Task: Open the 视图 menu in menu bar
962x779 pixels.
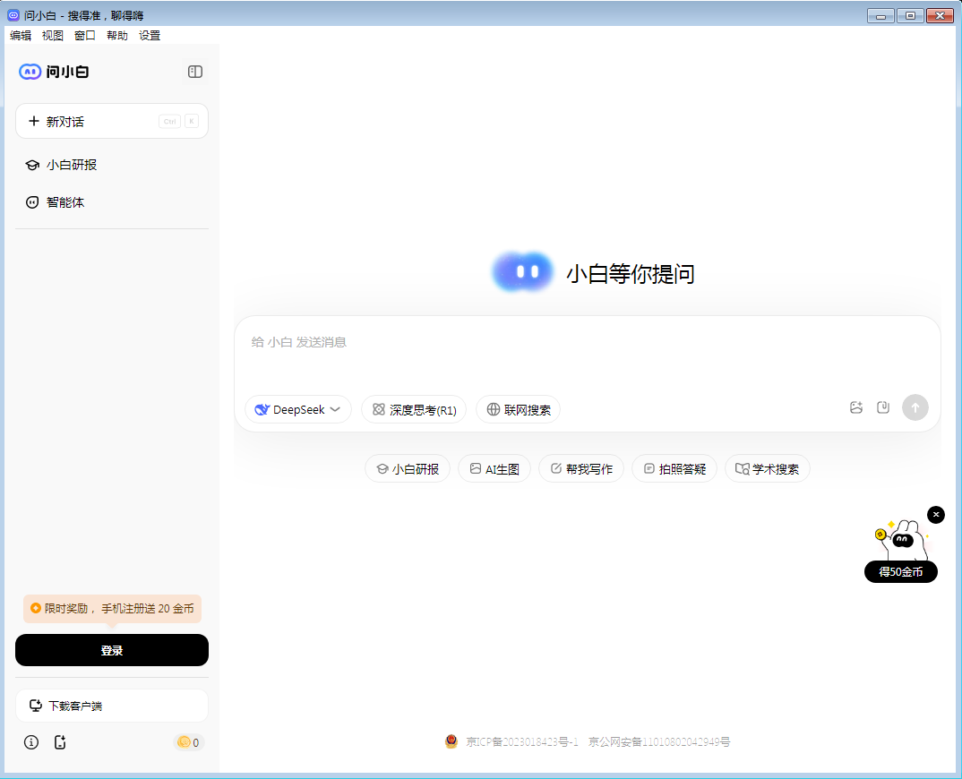Action: (53, 36)
